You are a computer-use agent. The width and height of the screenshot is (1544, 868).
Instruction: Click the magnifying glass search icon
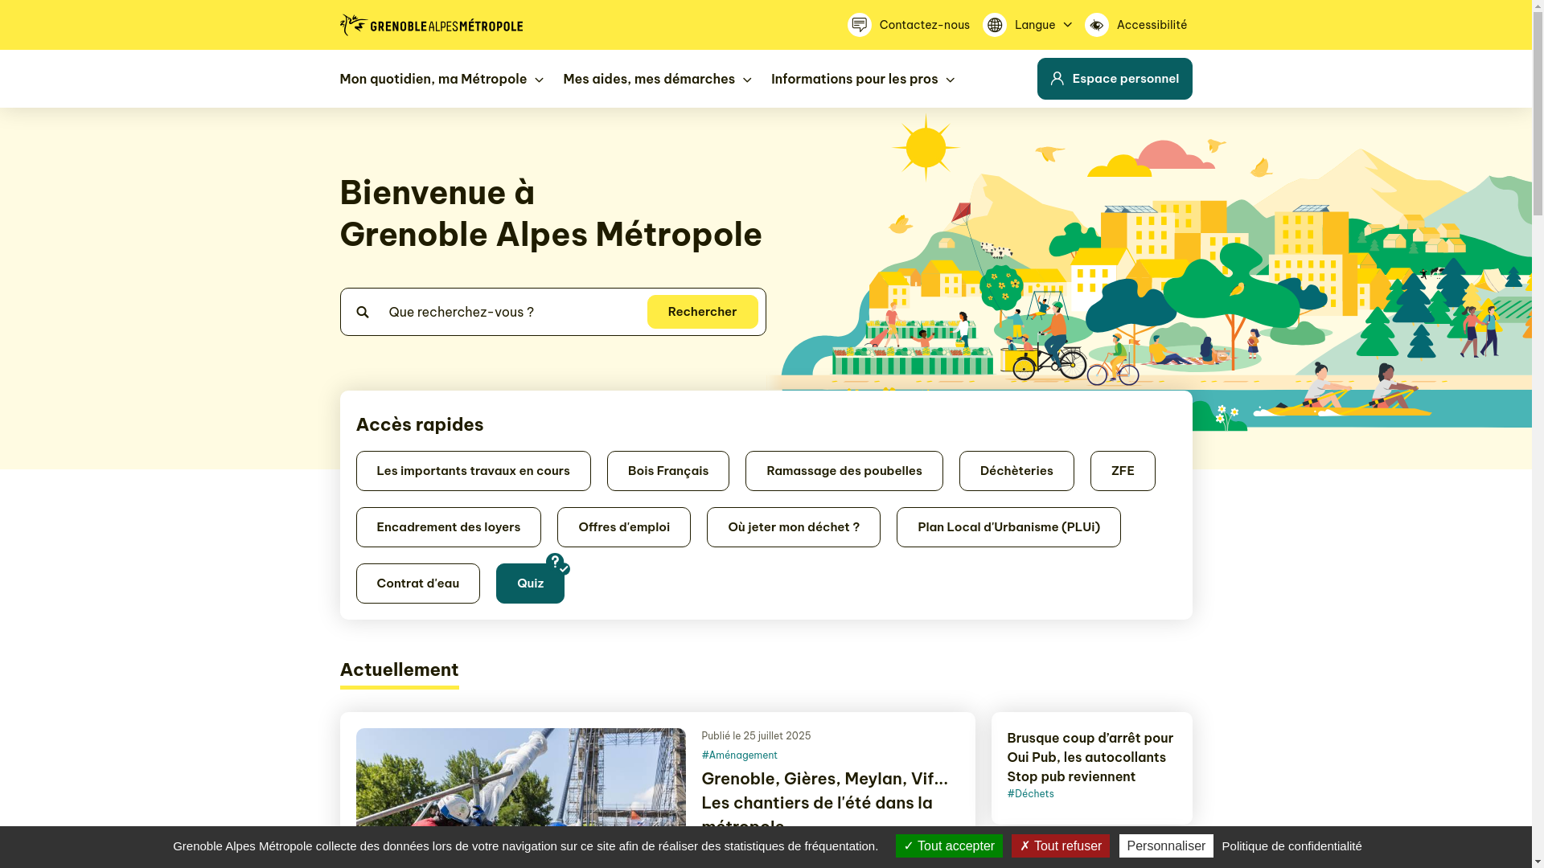pyautogui.click(x=363, y=312)
